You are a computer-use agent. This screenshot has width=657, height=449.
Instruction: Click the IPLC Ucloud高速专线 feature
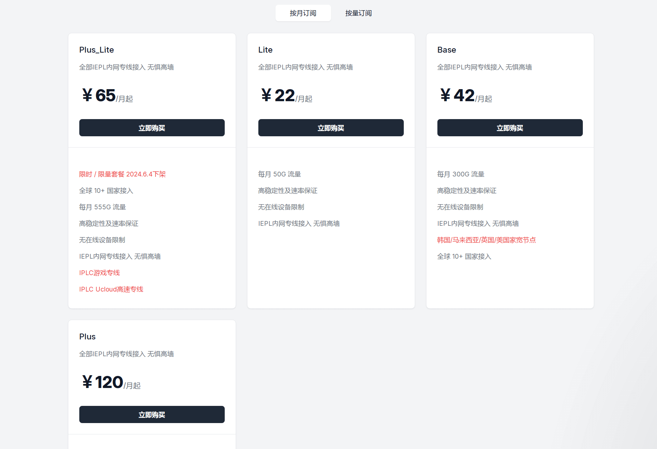tap(111, 289)
